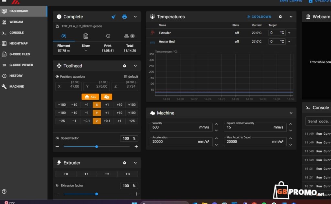This screenshot has width=331, height=204.
Task: Home the X axis
Action: [x=97, y=105]
